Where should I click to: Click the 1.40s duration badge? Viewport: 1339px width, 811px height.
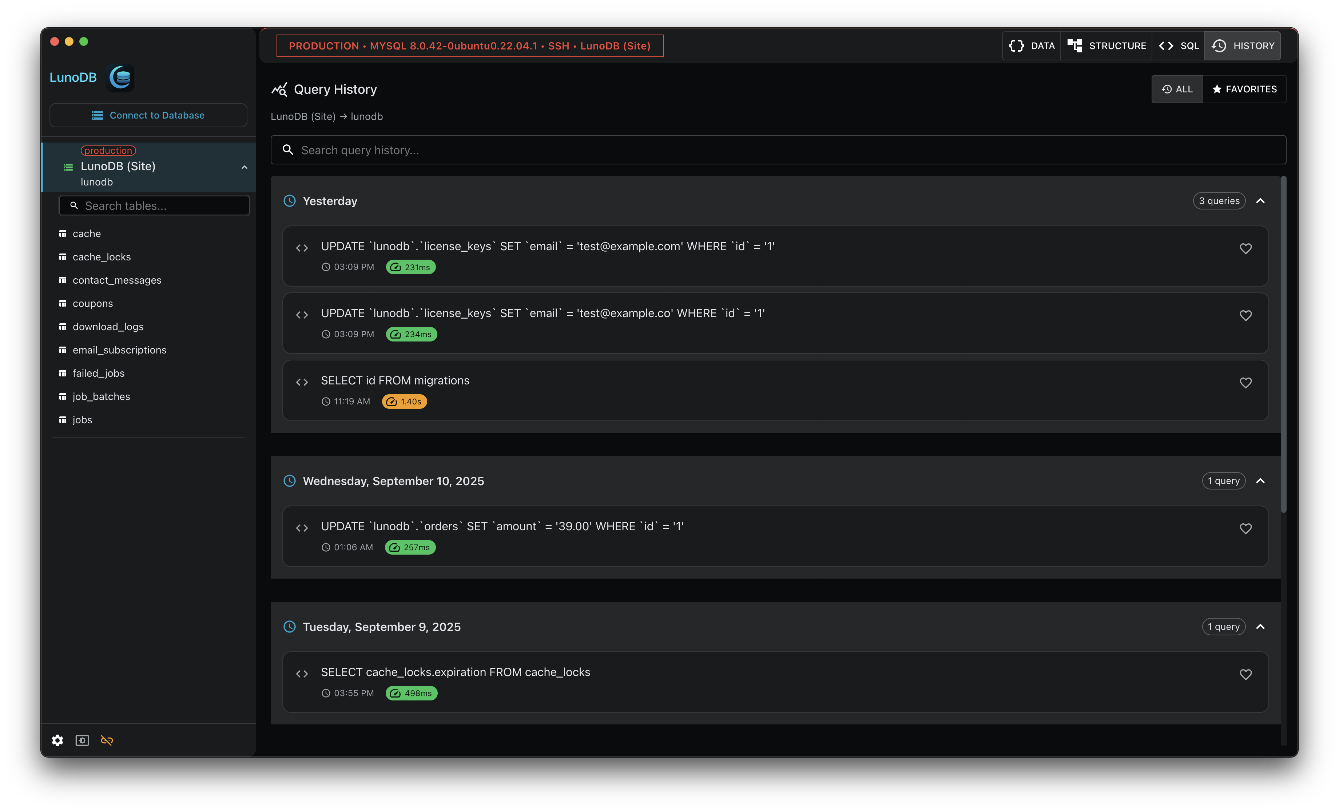404,401
